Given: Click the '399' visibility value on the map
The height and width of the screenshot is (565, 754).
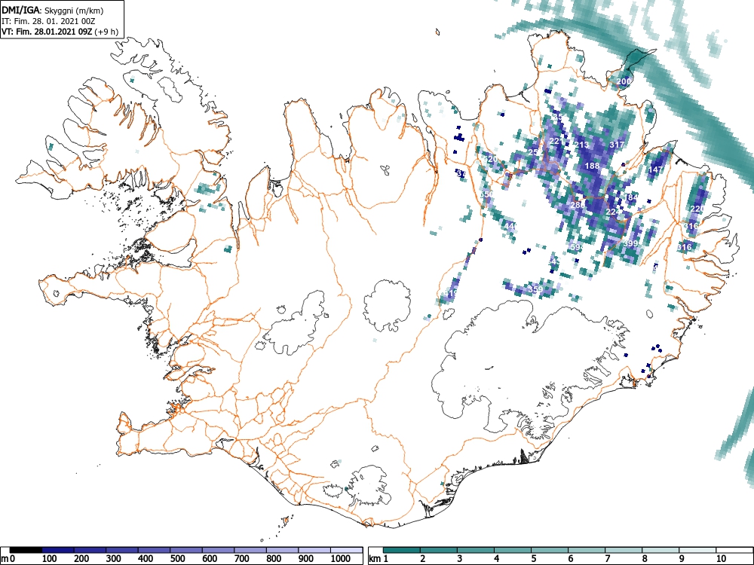Looking at the screenshot, I should pos(630,243).
